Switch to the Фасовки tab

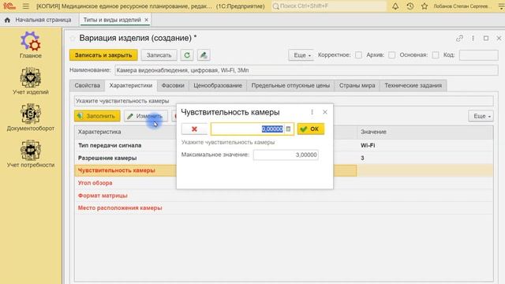173,86
